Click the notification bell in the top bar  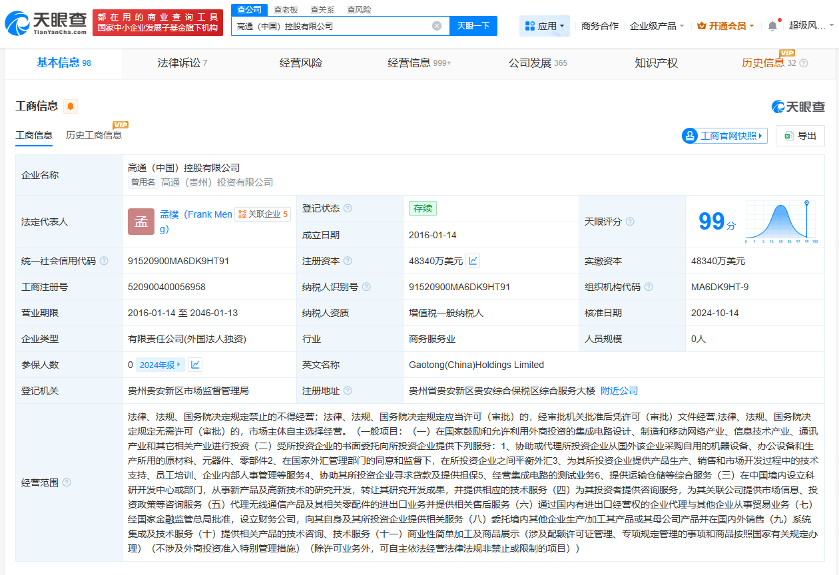coord(771,24)
